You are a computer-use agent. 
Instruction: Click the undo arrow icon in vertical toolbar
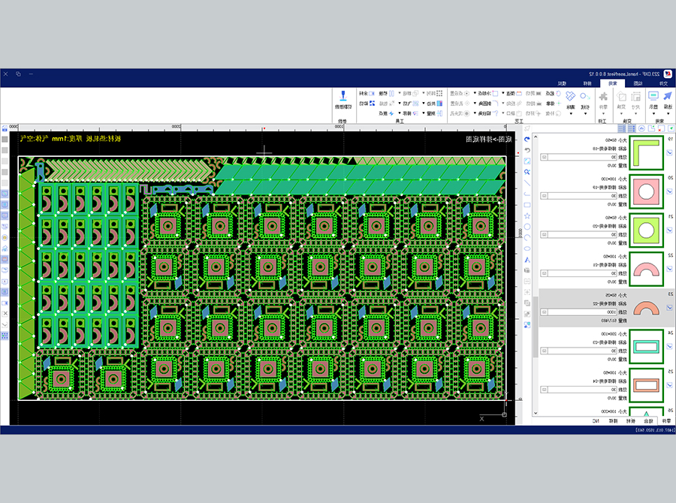pyautogui.click(x=527, y=150)
